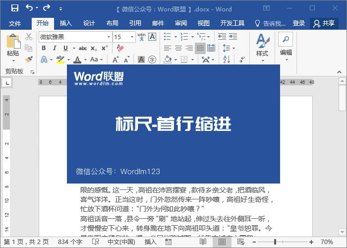Switch to the 开始 tab
Viewport: 347px width, 248px height.
pyautogui.click(x=43, y=23)
